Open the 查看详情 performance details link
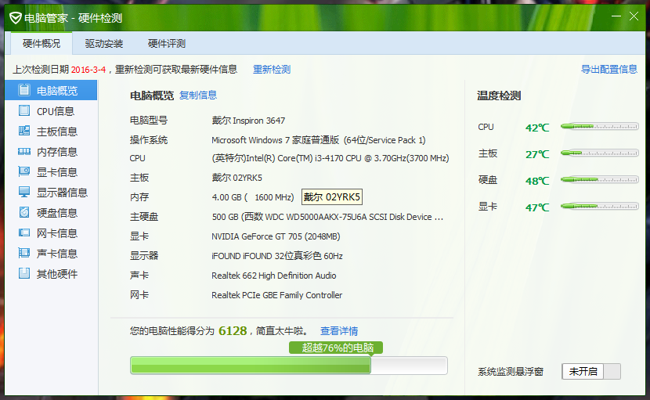The width and height of the screenshot is (650, 400). 339,331
